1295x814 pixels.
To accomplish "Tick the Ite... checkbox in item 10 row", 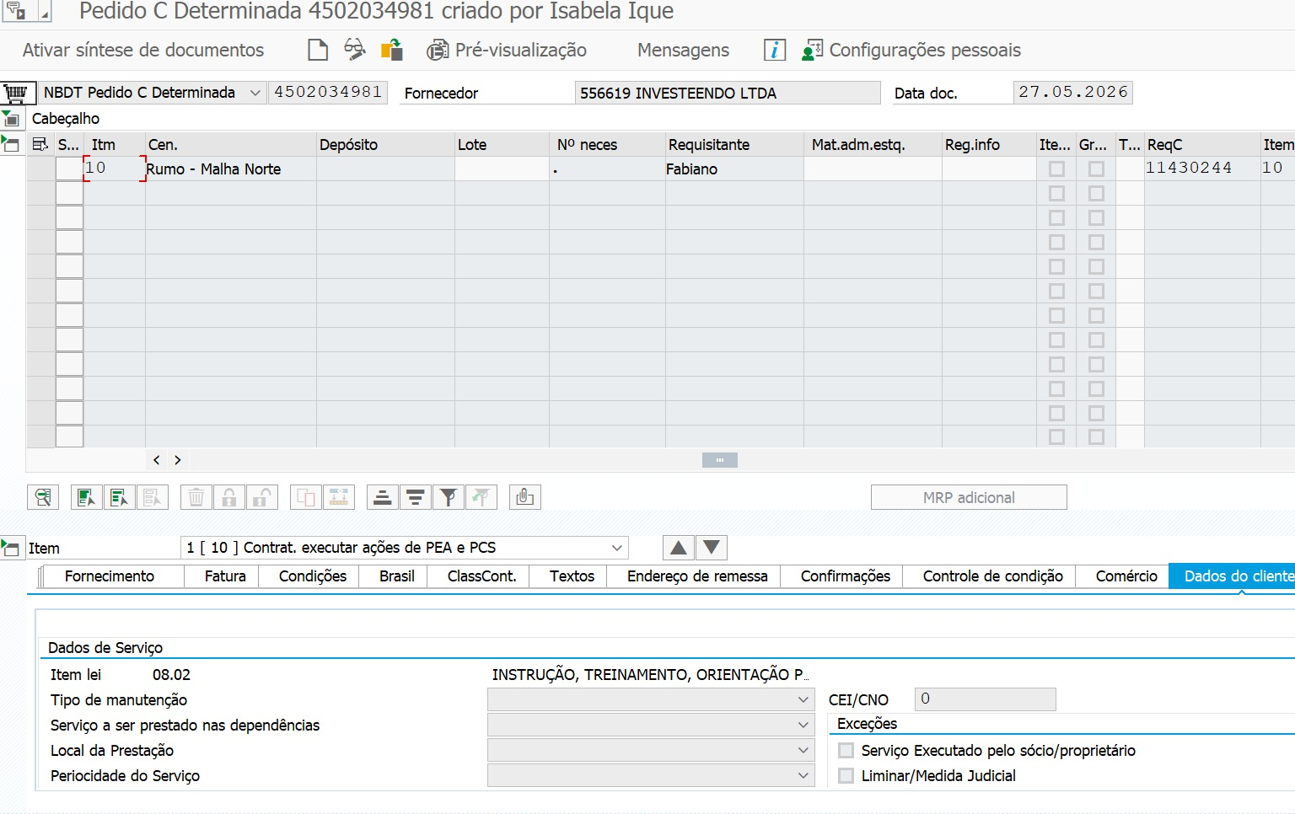I will [1056, 169].
